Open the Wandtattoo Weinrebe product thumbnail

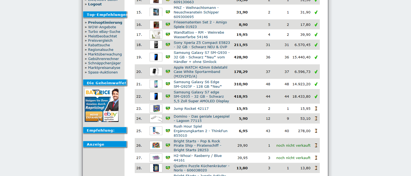pos(156,34)
